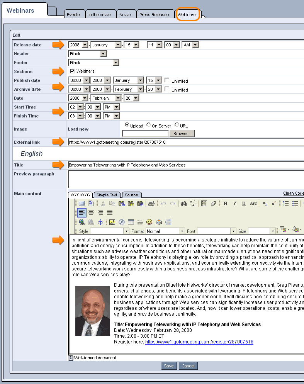Click the External link input field
This screenshot has width=304, height=384.
(x=185, y=142)
